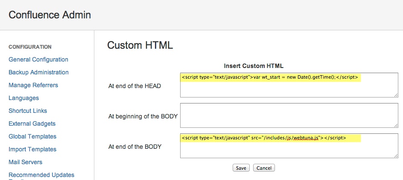Screen dimensions: 403x180
Task: Open Shortcut Links configuration
Action: (x=28, y=111)
